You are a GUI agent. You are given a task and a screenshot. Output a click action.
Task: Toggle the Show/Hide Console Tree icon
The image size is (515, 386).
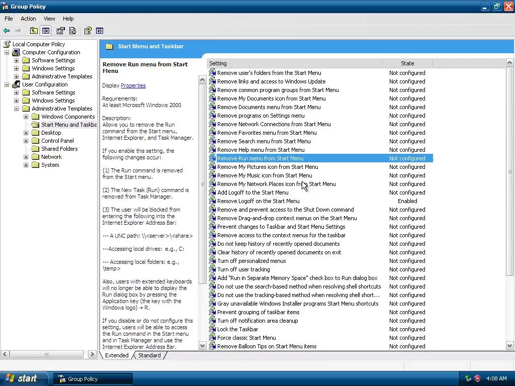pos(46,31)
